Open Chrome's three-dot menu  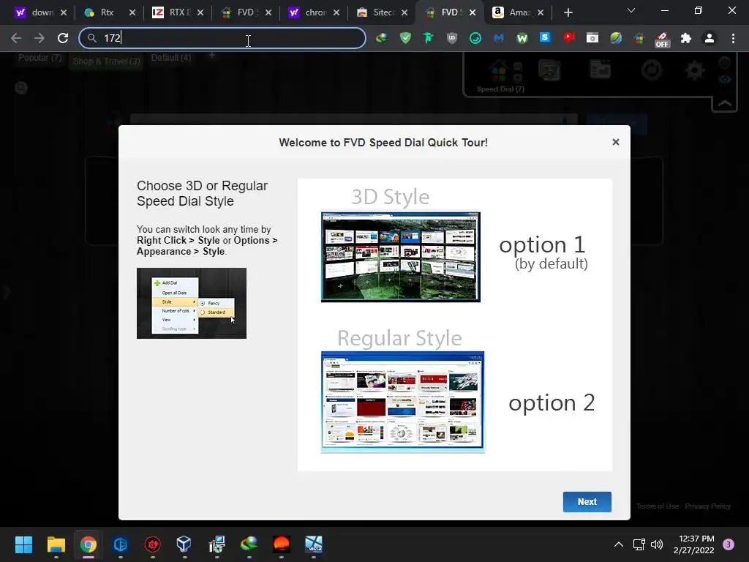[733, 38]
